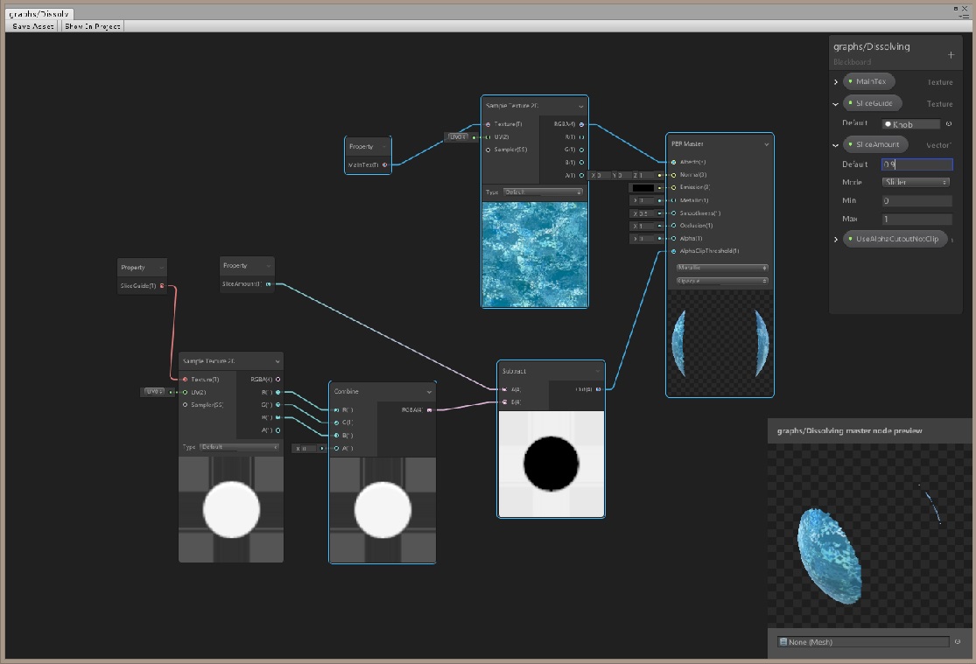Click the Out(1) output port of the Subtract node
This screenshot has height=664, width=976.
point(597,390)
